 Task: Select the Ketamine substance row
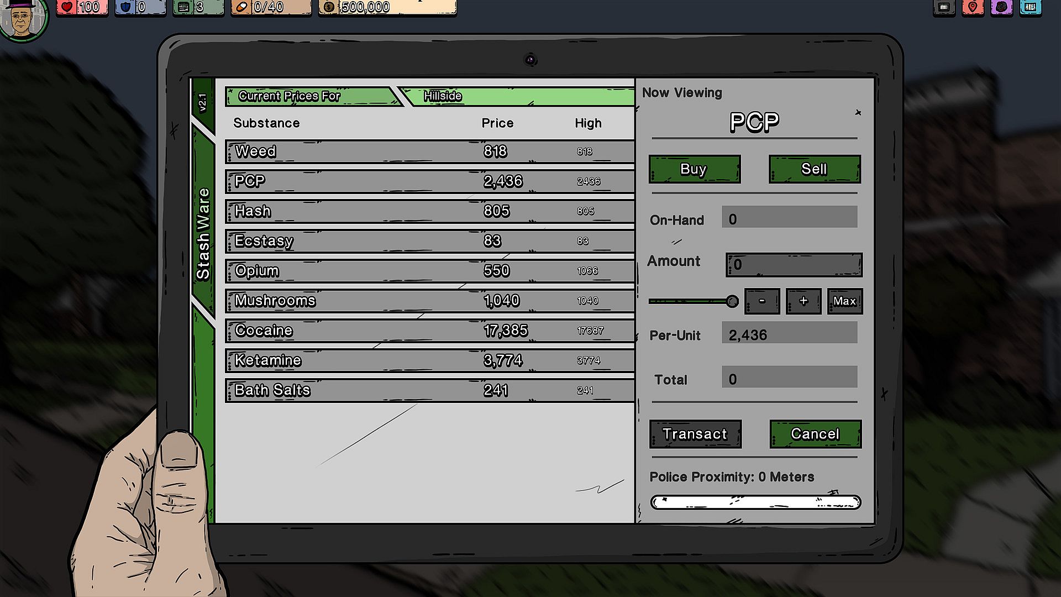[x=429, y=360]
